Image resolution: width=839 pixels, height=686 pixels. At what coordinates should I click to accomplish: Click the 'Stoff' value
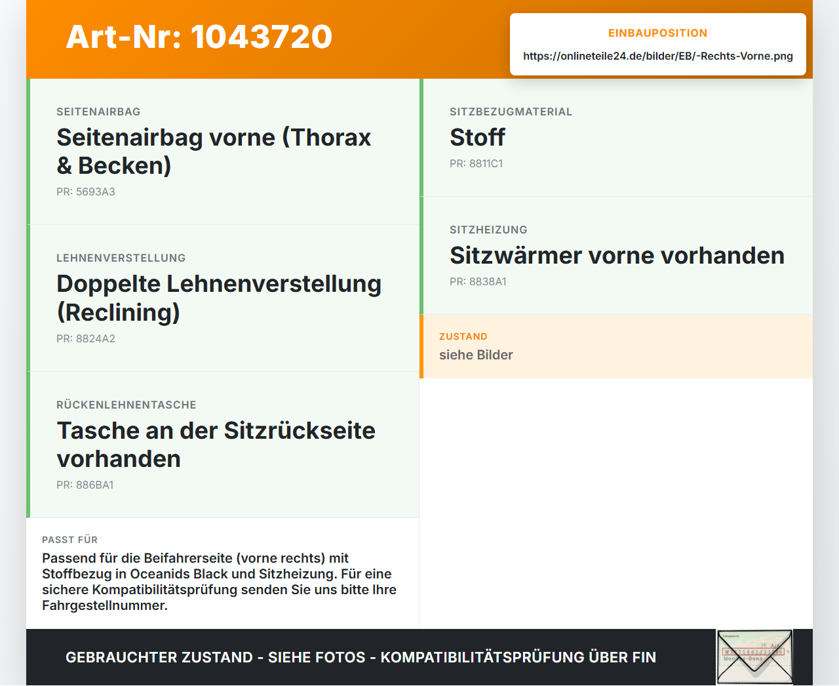(477, 137)
